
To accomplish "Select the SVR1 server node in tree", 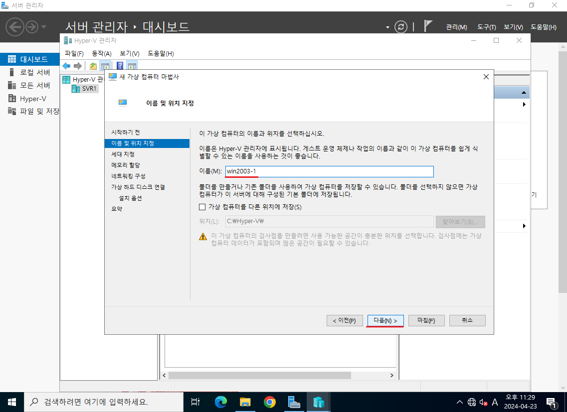I will coord(85,89).
